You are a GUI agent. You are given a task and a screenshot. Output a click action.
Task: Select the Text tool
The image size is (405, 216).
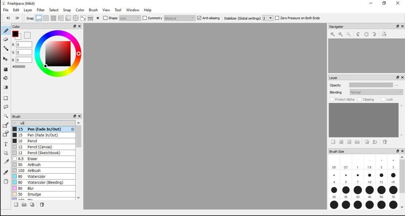6,144
